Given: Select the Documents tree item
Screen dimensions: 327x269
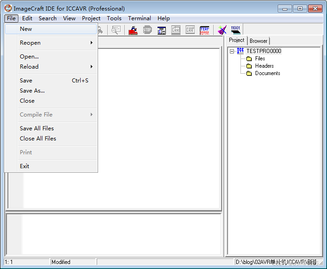Looking at the screenshot, I should [268, 73].
